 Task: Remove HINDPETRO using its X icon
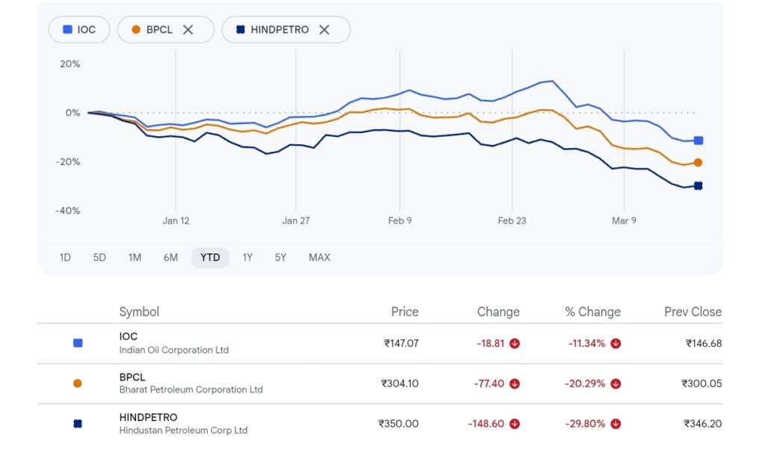(x=324, y=30)
